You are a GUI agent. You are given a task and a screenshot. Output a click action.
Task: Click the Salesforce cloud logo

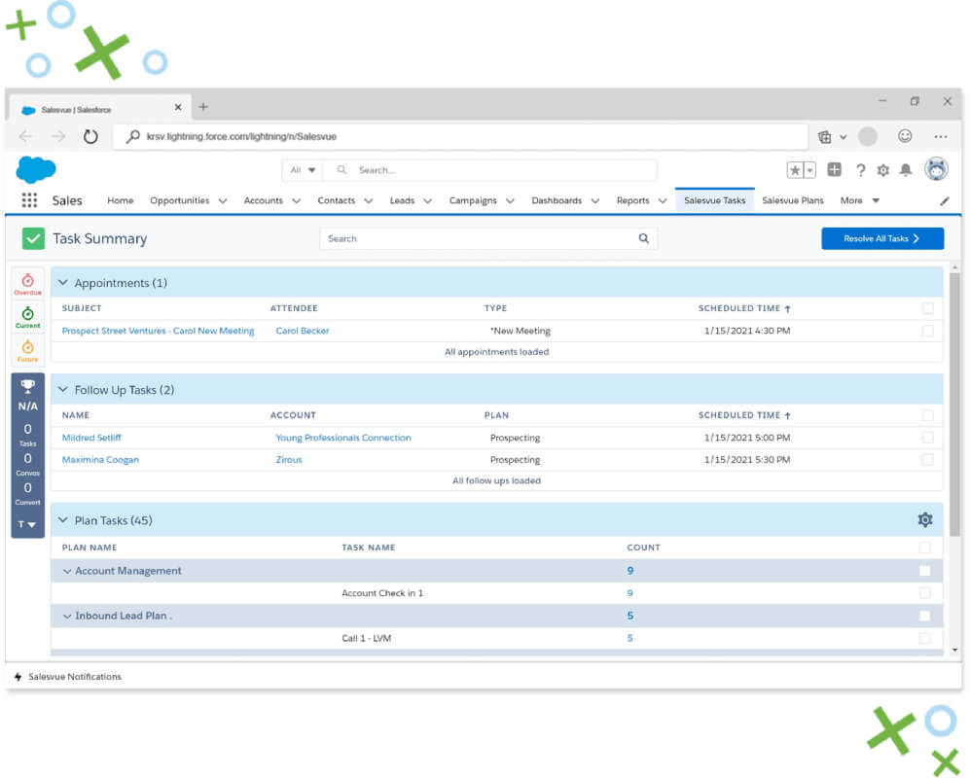[36, 169]
